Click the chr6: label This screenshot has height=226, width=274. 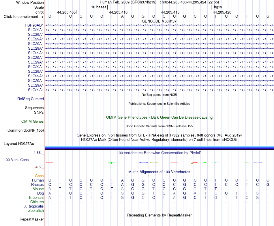coord(40,12)
